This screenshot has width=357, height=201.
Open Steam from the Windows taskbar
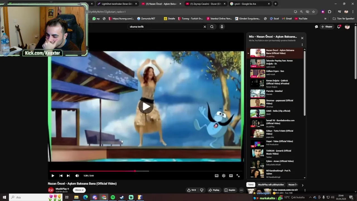122,197
